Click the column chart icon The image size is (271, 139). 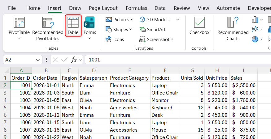tap(255, 20)
